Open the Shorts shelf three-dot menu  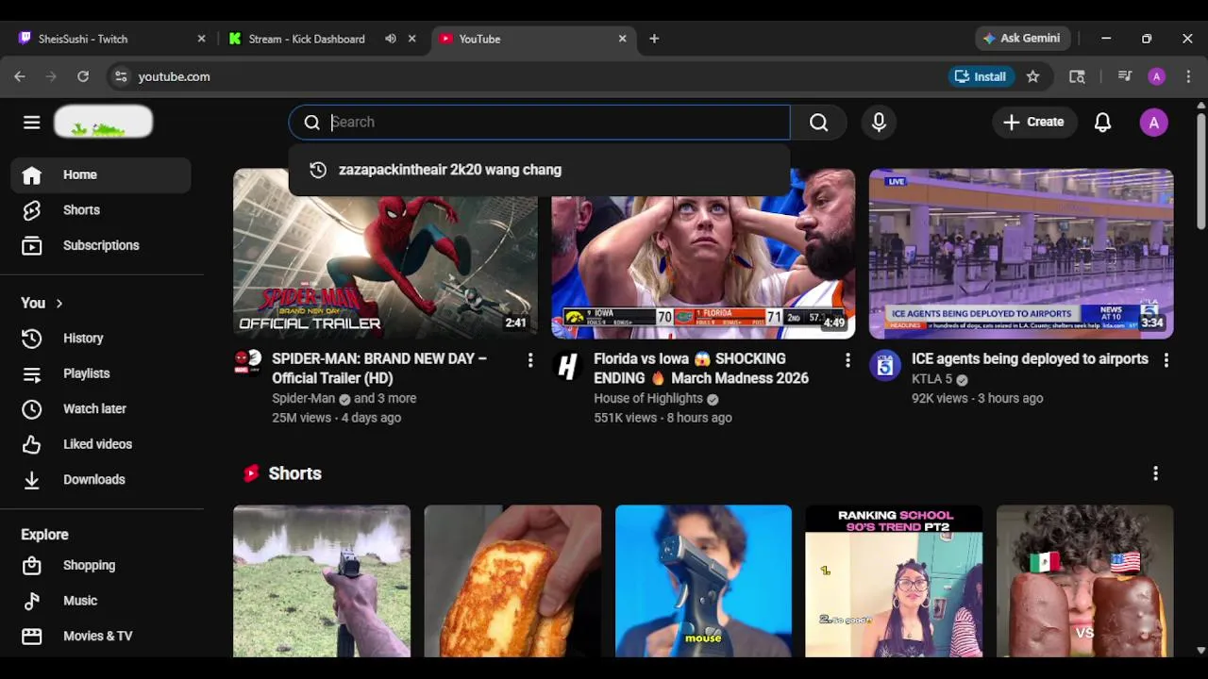click(1155, 474)
